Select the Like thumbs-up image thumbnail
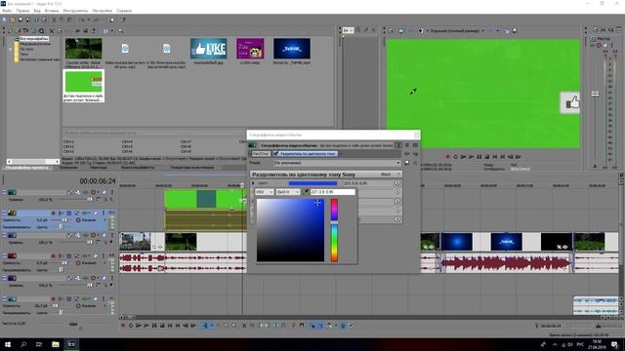The height and width of the screenshot is (351, 625). pyautogui.click(x=208, y=49)
